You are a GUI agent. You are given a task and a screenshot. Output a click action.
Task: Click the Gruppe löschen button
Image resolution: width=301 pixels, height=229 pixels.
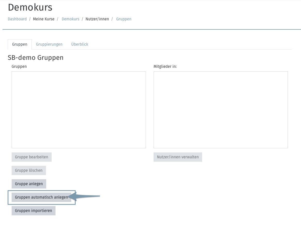[29, 170]
